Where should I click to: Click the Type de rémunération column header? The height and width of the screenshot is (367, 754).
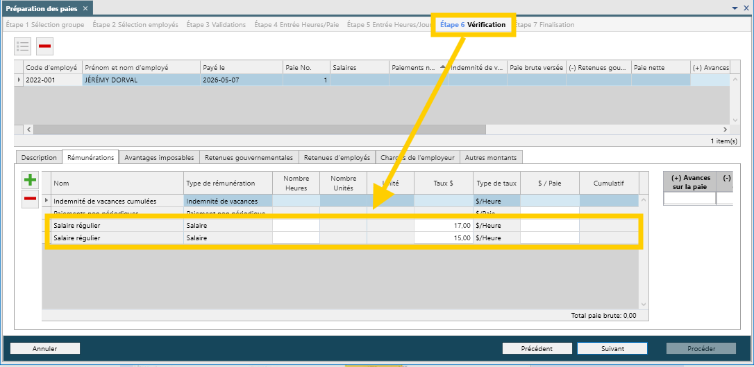click(228, 183)
